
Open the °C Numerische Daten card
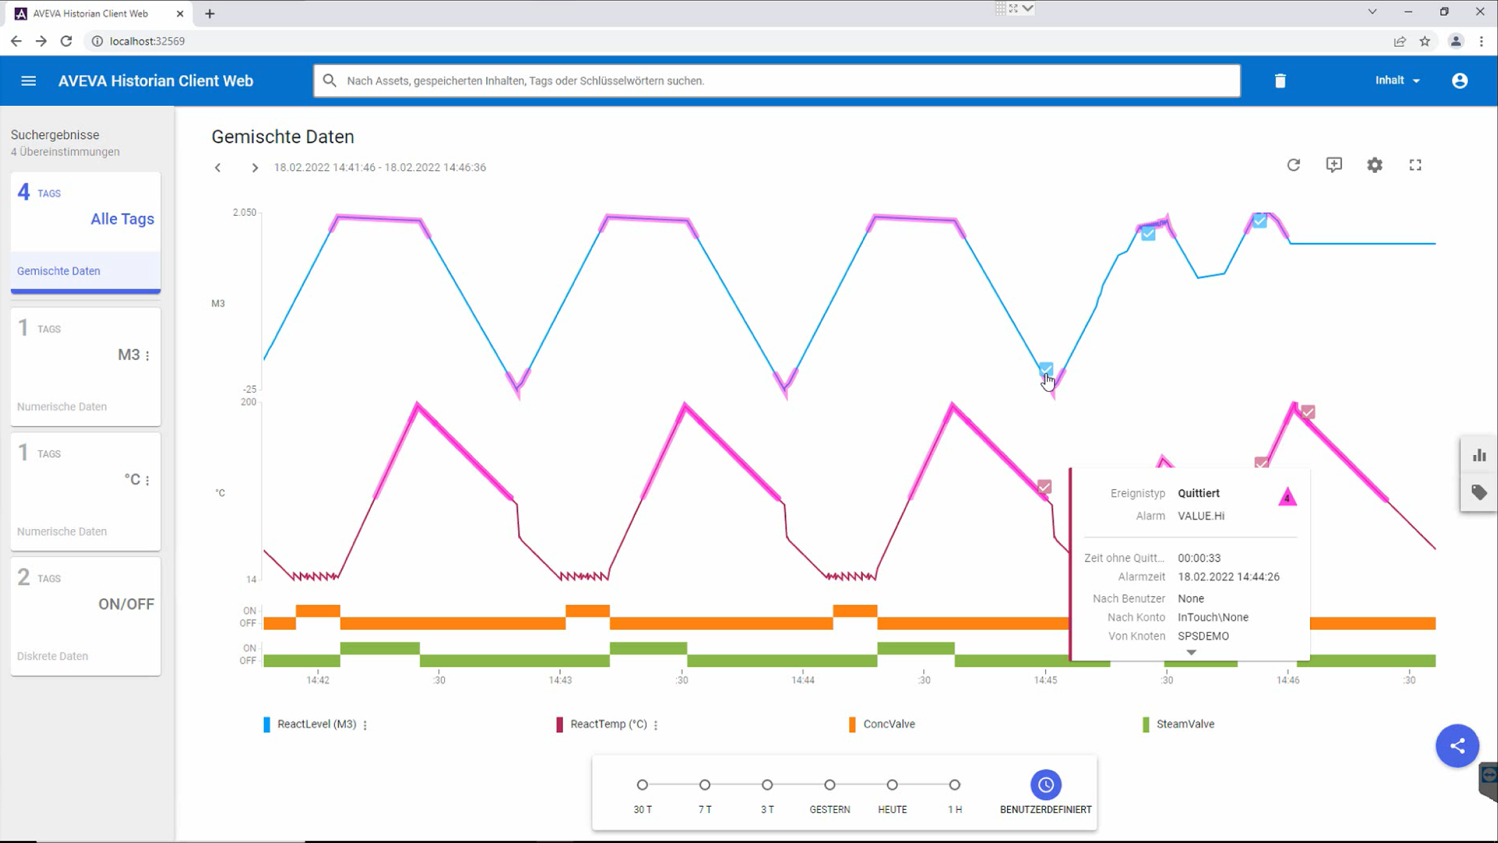pos(86,492)
